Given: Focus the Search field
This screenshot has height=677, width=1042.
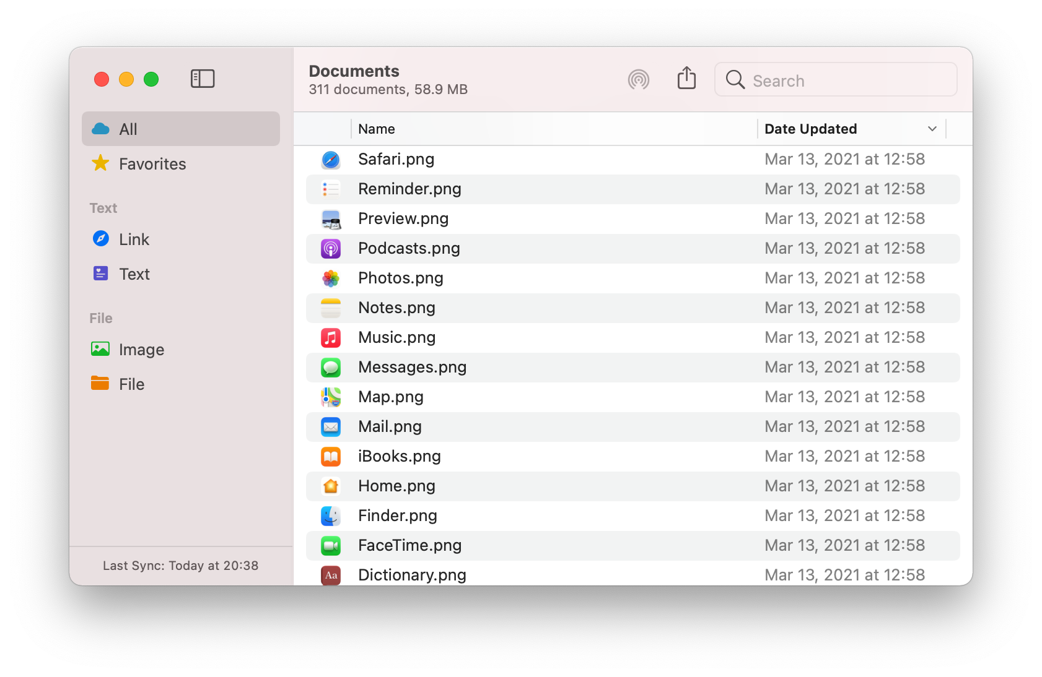Looking at the screenshot, I should click(x=836, y=80).
